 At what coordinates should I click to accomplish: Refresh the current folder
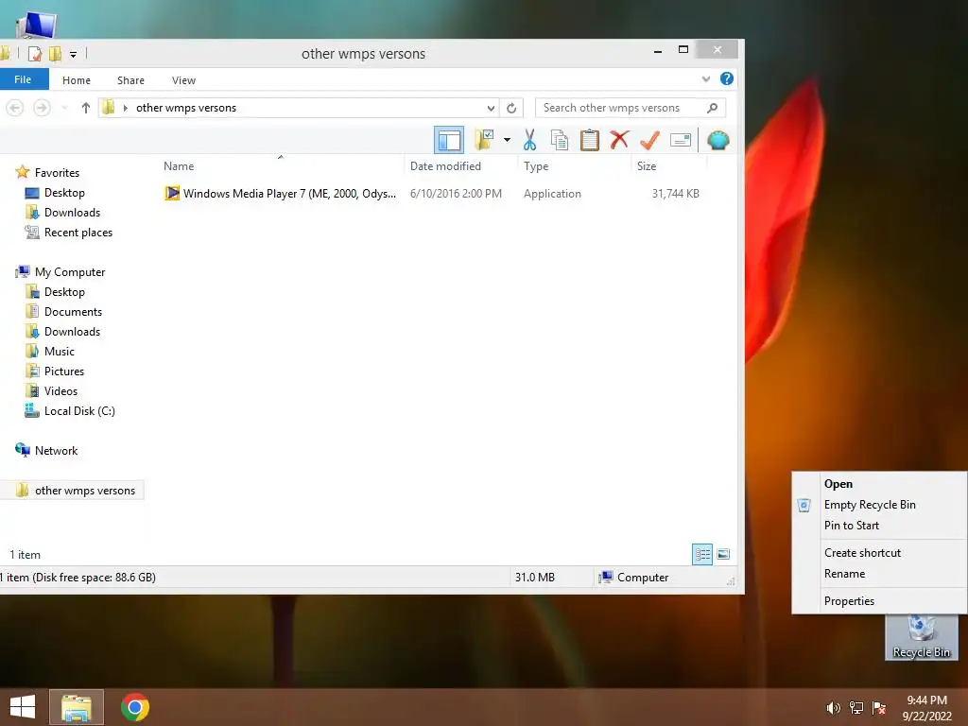tap(511, 108)
